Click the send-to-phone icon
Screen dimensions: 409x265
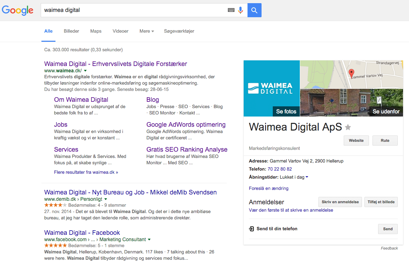251,229
